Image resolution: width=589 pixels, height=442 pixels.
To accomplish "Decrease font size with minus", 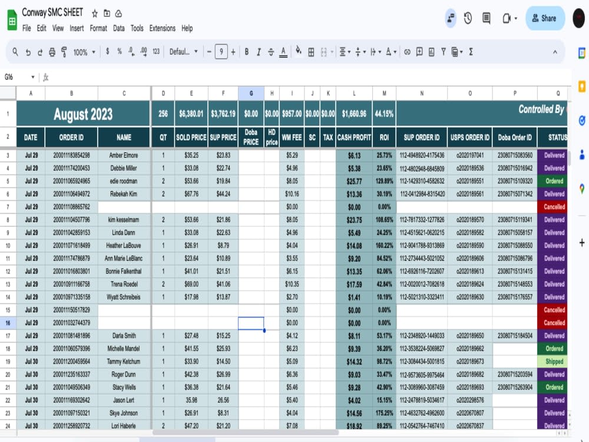I will tap(209, 52).
